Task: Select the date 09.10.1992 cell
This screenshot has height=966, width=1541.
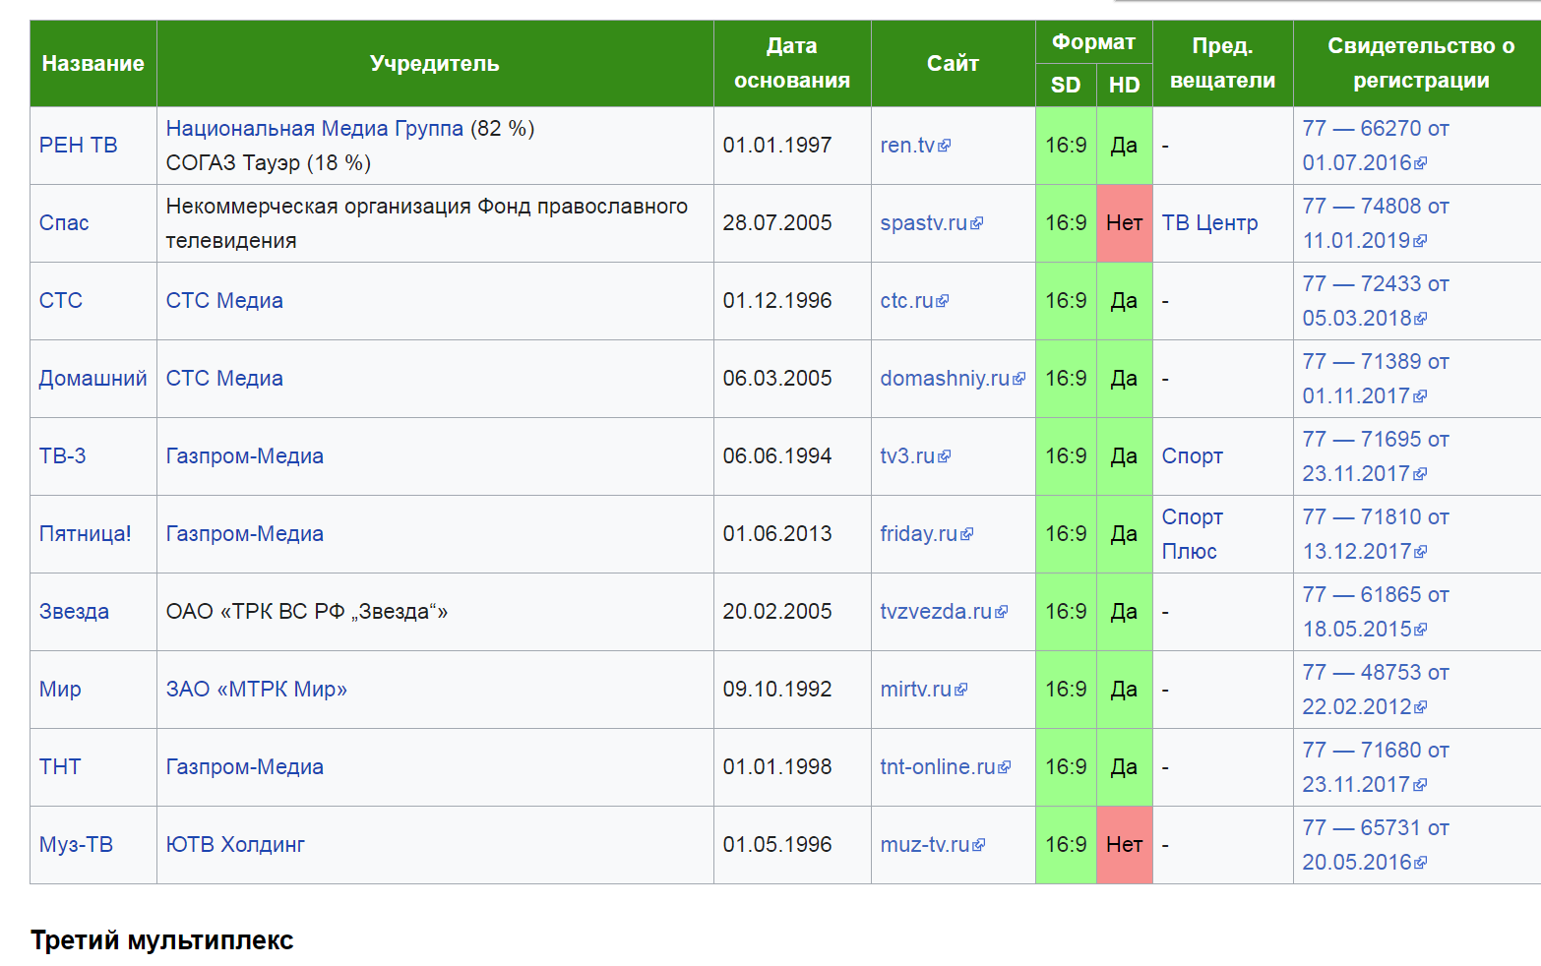Action: (792, 690)
